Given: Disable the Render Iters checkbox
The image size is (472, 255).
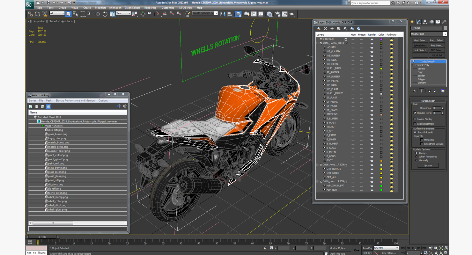Looking at the screenshot, I should pyautogui.click(x=415, y=113).
